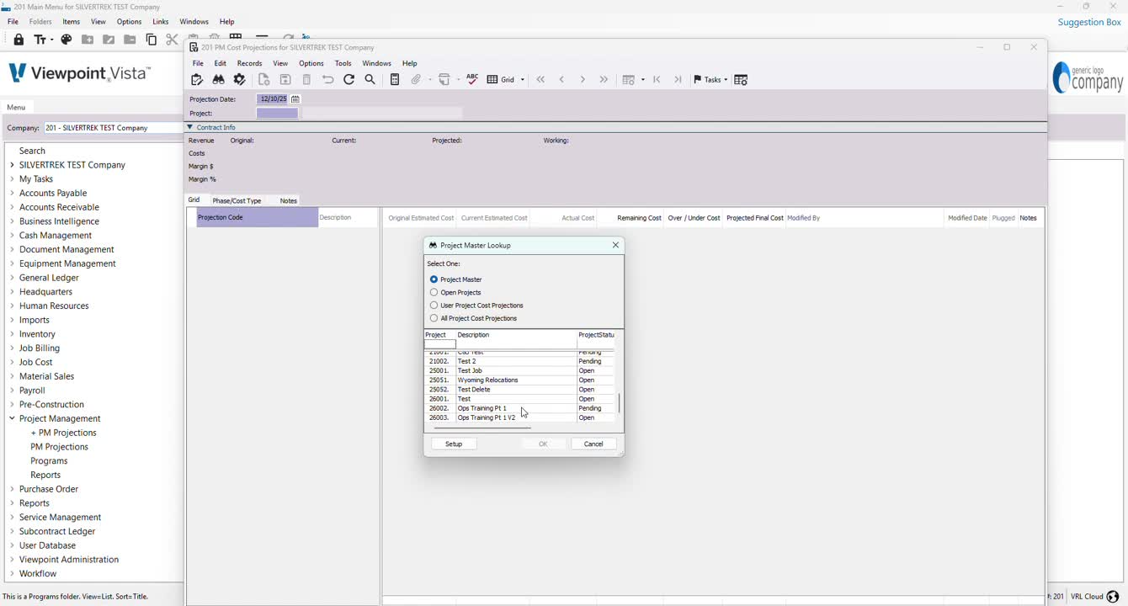Click the clipboard edit icon in PM Cost Projections
1128x606 pixels.
[197, 80]
